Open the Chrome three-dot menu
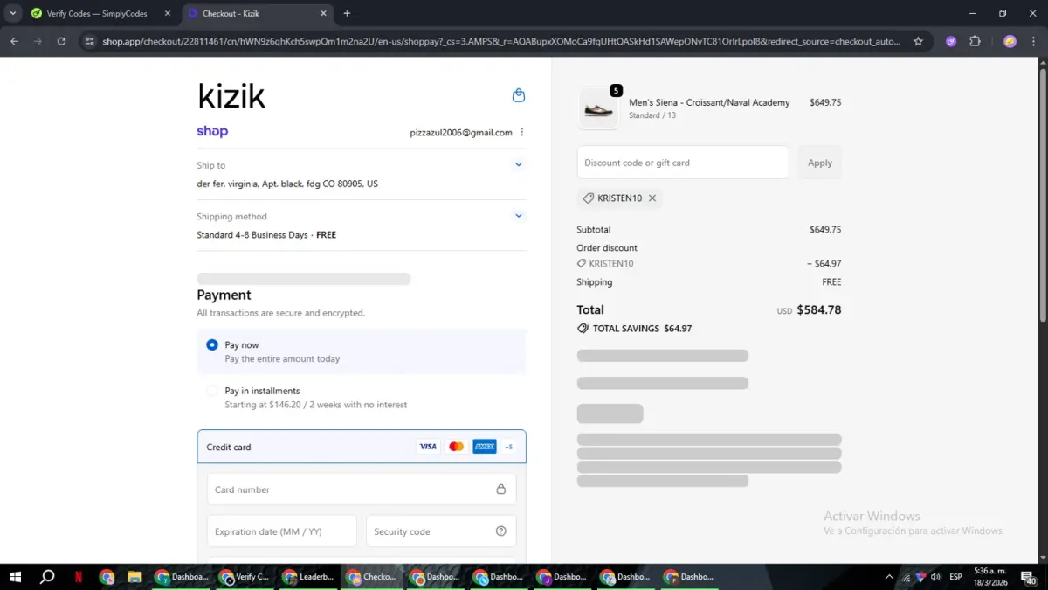 point(1033,41)
